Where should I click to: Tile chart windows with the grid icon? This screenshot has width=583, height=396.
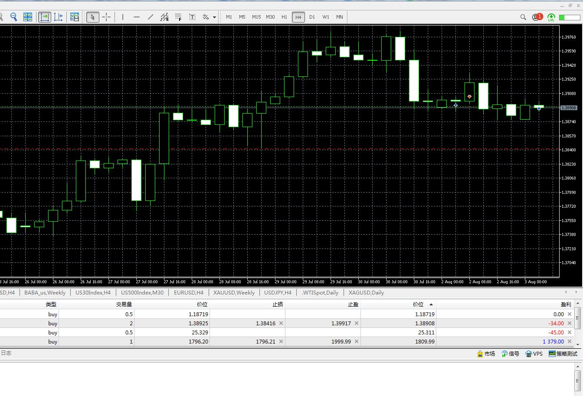(x=28, y=17)
